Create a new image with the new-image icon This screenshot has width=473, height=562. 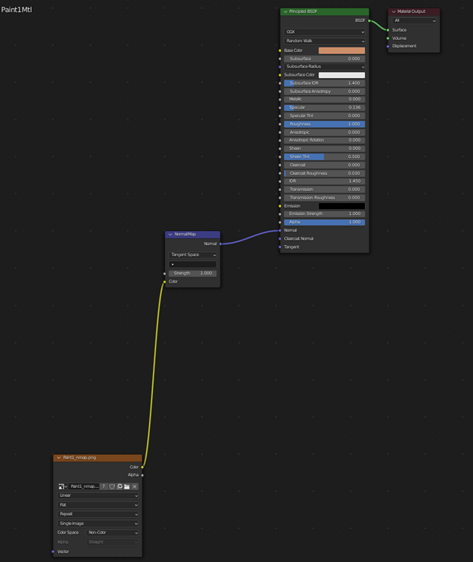tap(120, 486)
